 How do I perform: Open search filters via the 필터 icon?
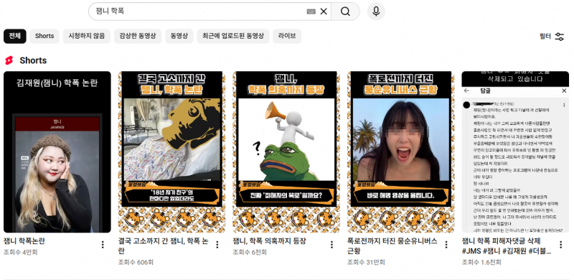[x=560, y=37]
